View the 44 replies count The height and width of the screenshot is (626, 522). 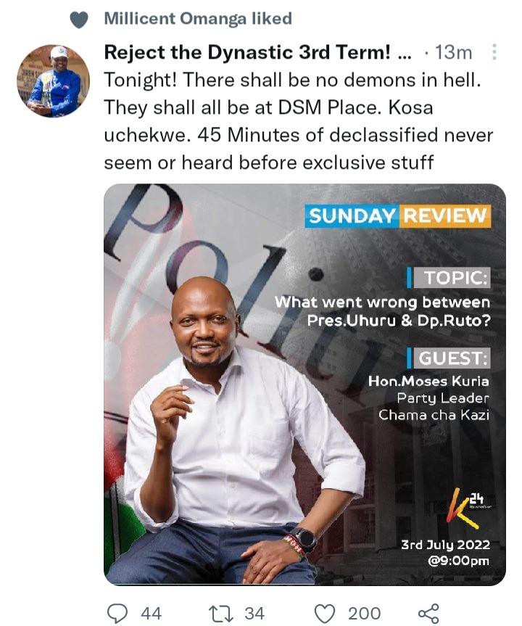tap(152, 613)
